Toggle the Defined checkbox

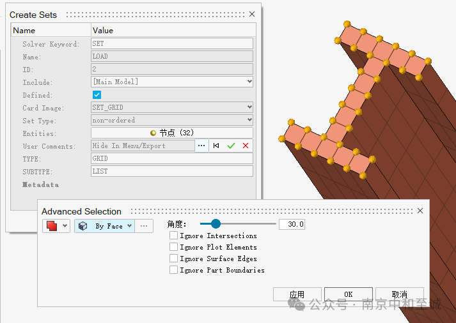pos(97,95)
